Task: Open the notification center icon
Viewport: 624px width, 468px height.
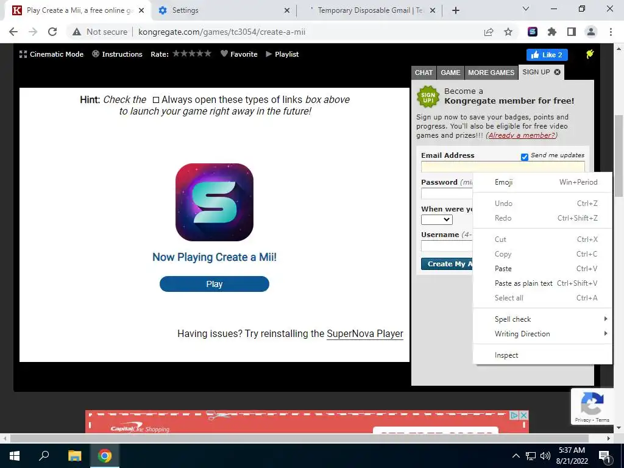Action: [604, 456]
